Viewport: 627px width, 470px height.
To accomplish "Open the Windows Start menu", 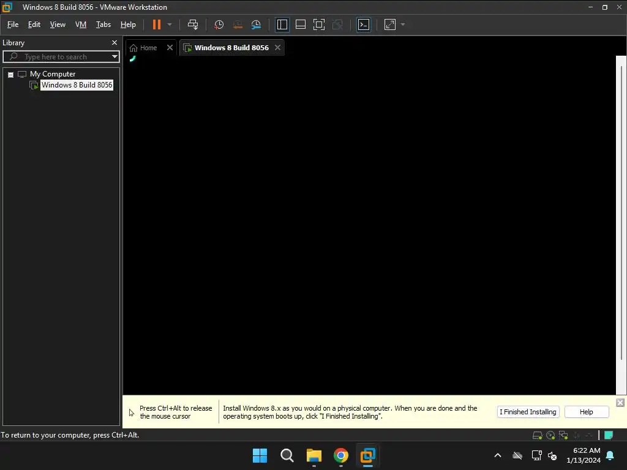I will coord(260,455).
